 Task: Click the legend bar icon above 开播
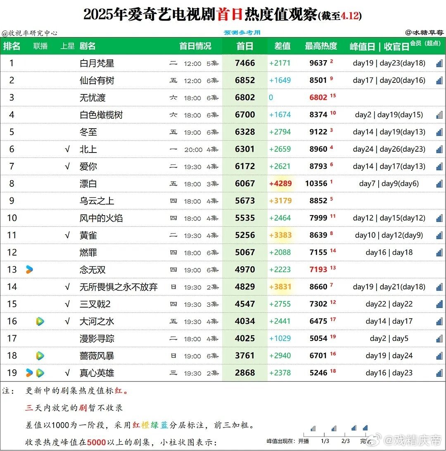click(313, 429)
